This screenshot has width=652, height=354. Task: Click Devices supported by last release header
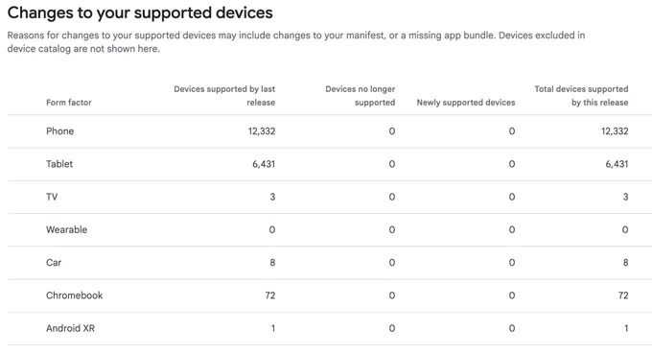pos(224,96)
